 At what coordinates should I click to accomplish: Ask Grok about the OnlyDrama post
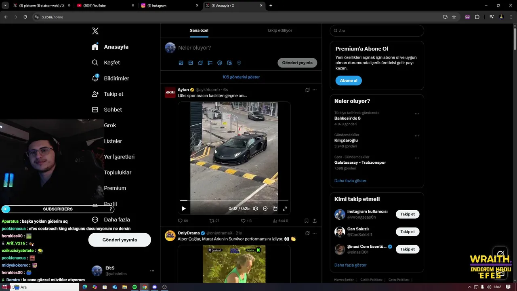coord(307,233)
